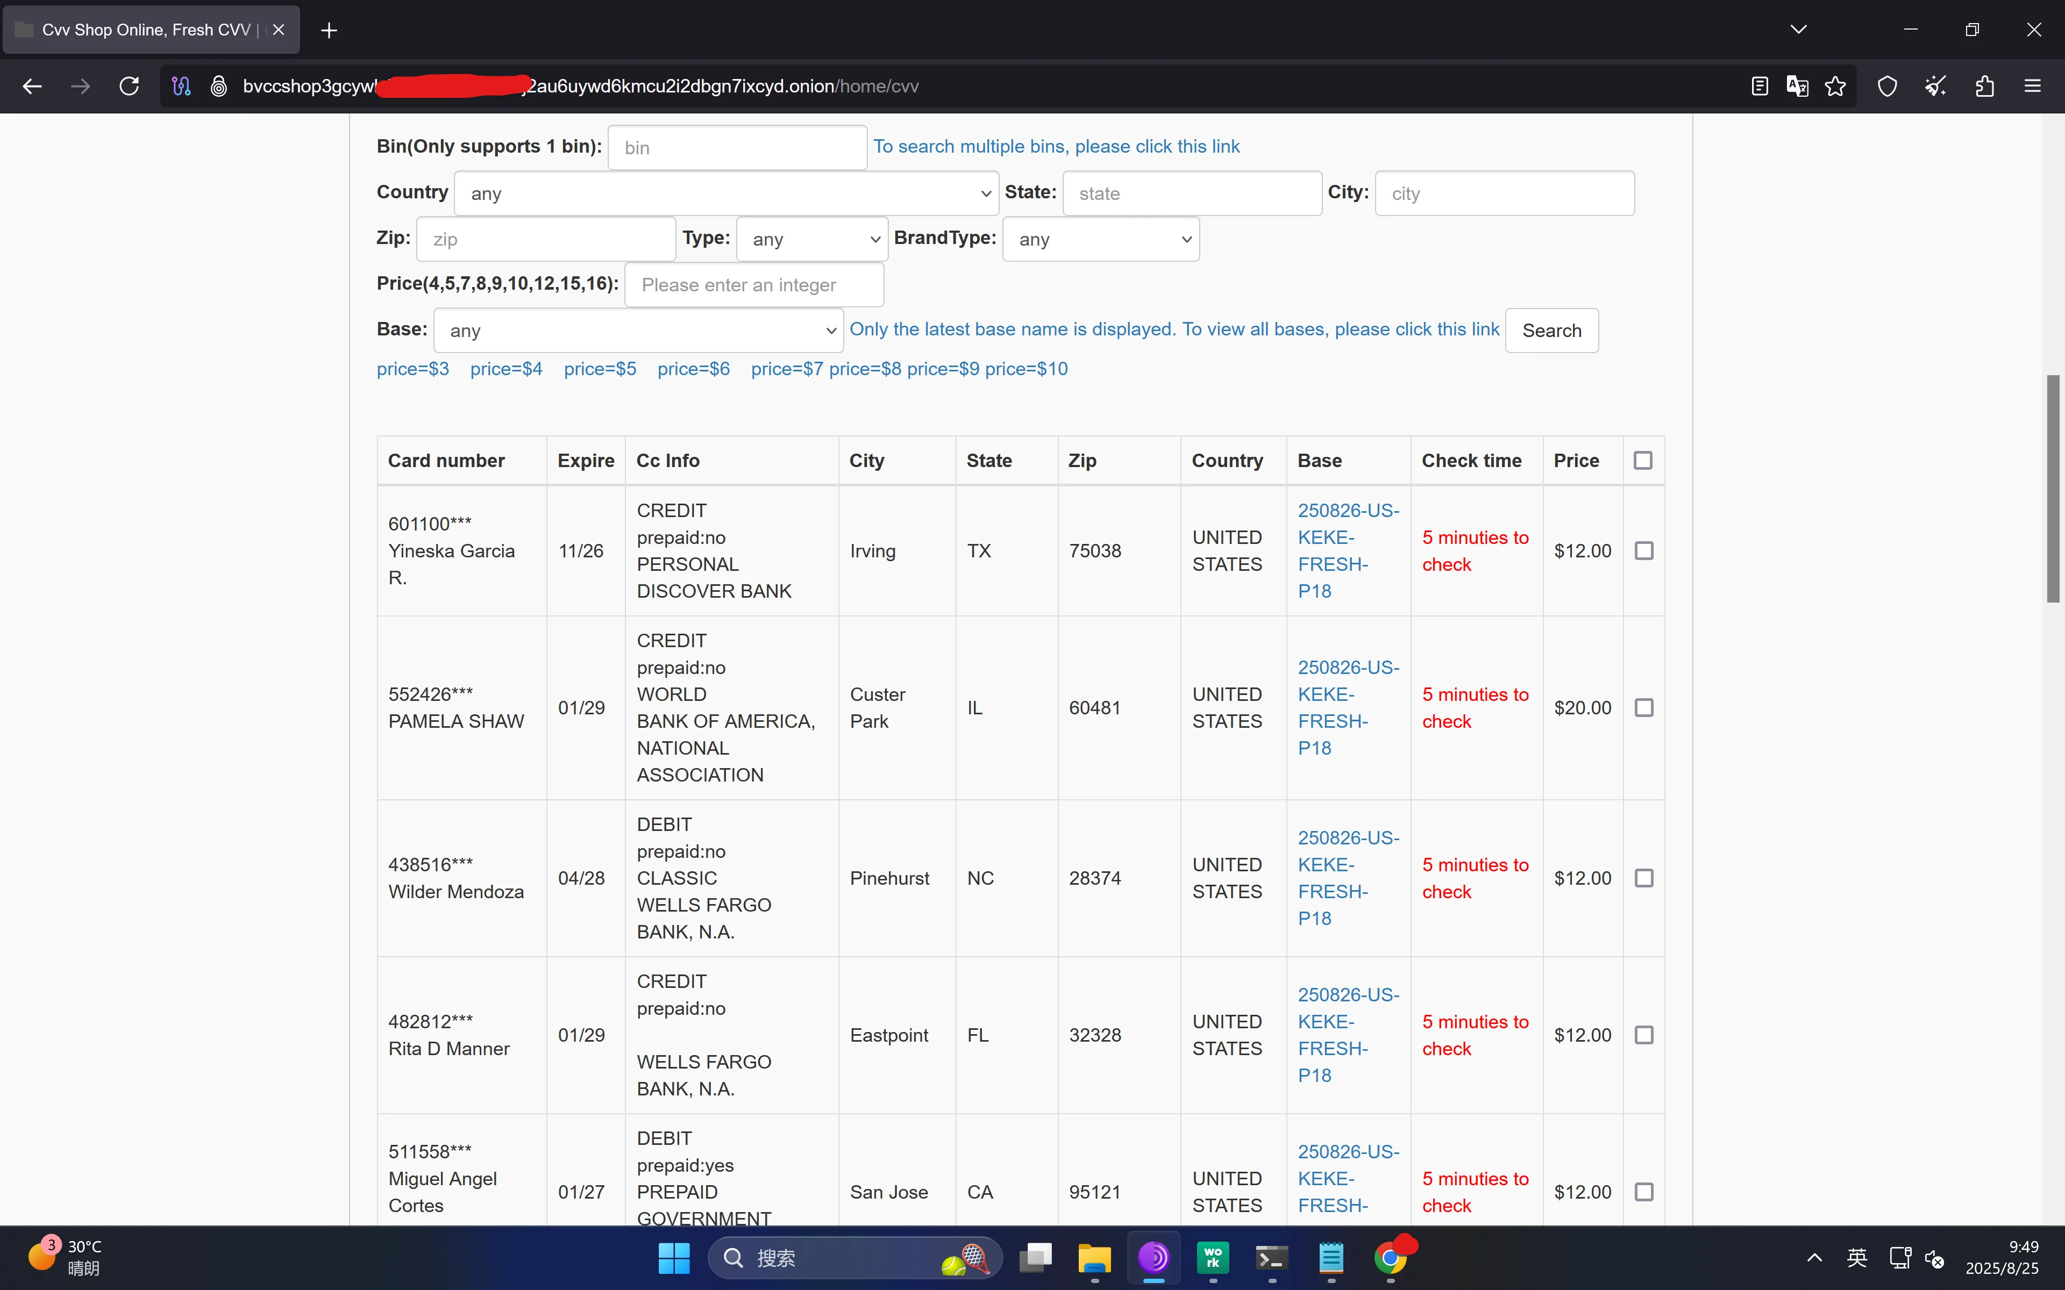Filter with the price=$10 link
This screenshot has width=2065, height=1290.
pos(1027,369)
